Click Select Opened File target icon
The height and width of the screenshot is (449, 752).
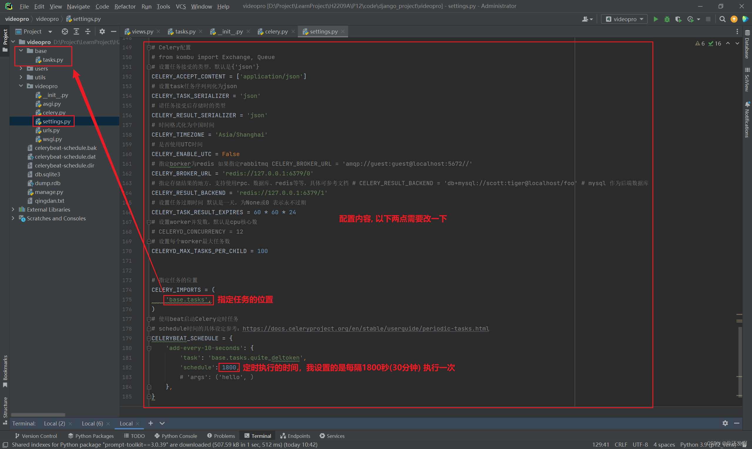tap(65, 31)
